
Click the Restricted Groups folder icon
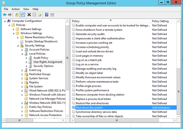(x=26, y=74)
